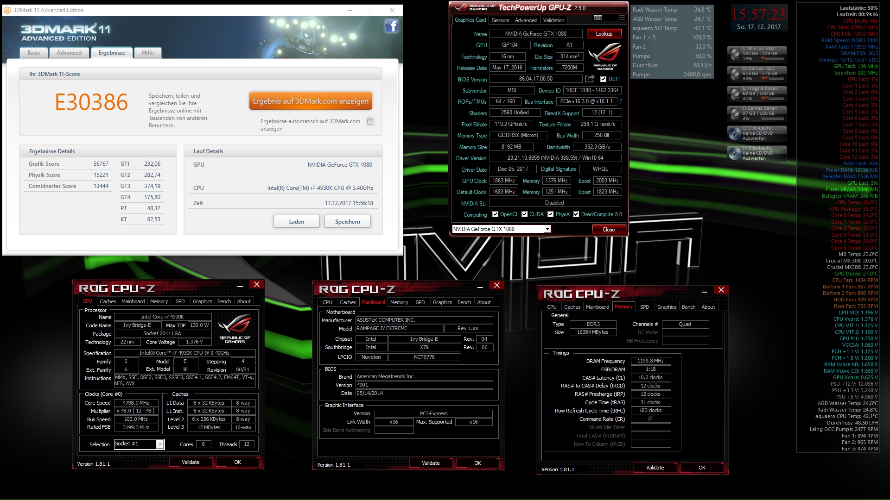Click the BIOS export arrow icon in GPU-Z
Screen dimensions: 890x500
click(x=590, y=79)
